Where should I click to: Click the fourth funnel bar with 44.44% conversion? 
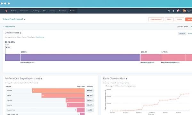(x=76, y=105)
